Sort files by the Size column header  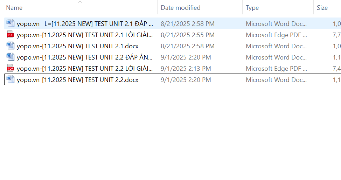322,8
